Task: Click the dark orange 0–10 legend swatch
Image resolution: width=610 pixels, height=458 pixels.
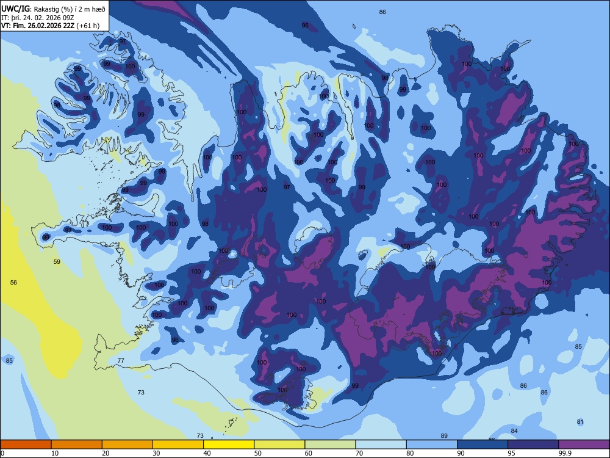Action: (x=26, y=445)
